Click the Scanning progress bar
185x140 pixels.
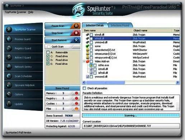pyautogui.click(x=131, y=116)
